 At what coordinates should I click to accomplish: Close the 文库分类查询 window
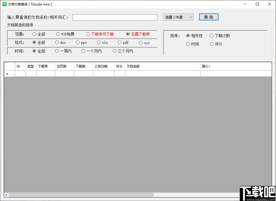click(270, 4)
